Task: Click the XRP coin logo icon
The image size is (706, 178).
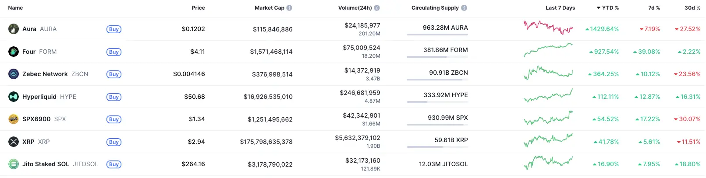Action: (14, 142)
